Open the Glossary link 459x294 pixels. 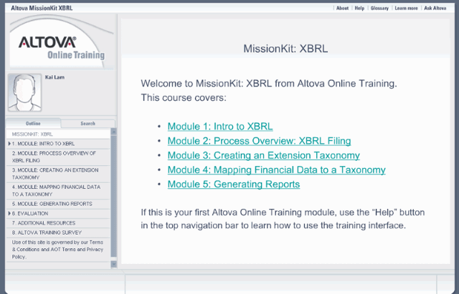[x=379, y=8]
